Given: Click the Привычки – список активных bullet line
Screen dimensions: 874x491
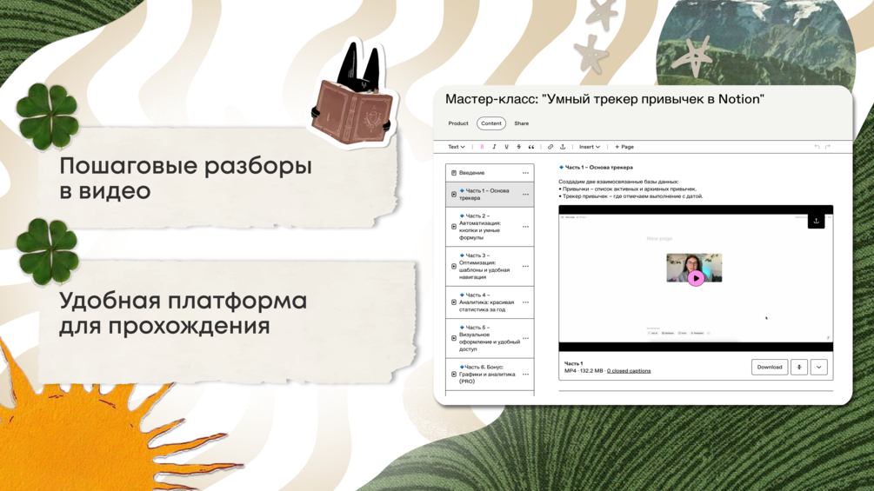Looking at the screenshot, I should (x=628, y=189).
